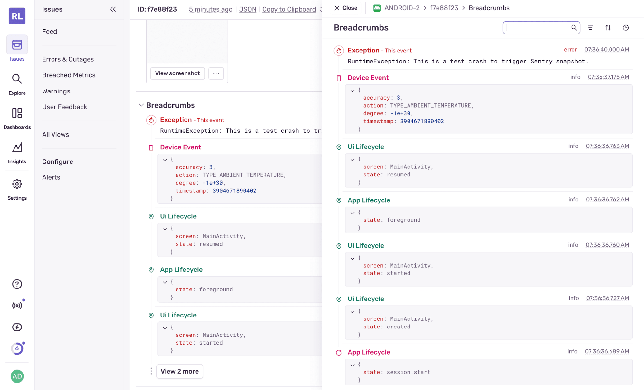Image resolution: width=644 pixels, height=390 pixels.
Task: Click the Breadcrumbs search input field
Action: click(536, 28)
